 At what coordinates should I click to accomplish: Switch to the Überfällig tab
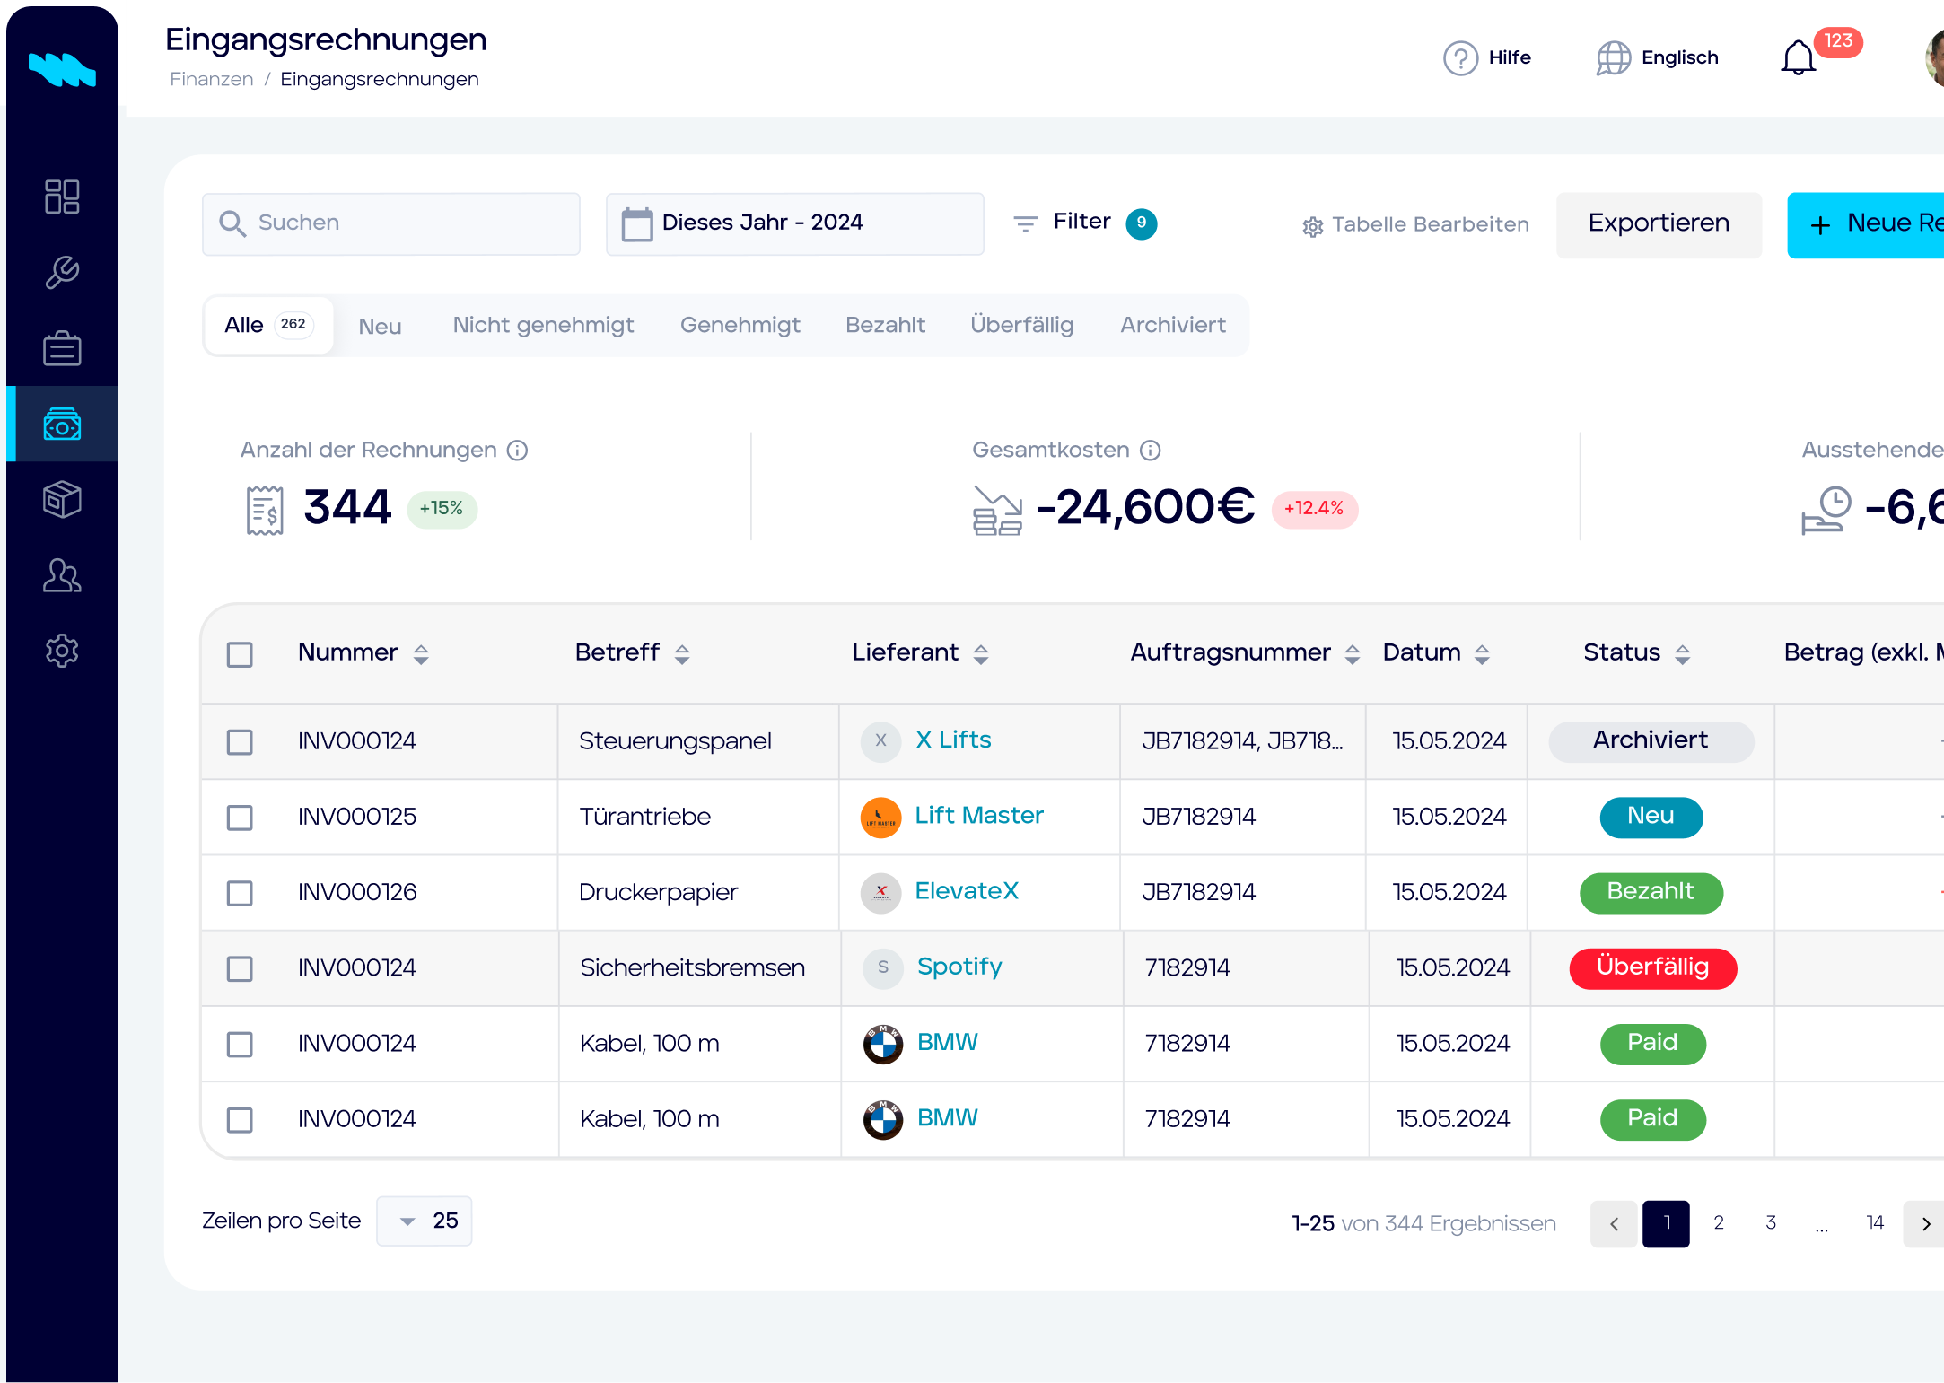(1021, 325)
